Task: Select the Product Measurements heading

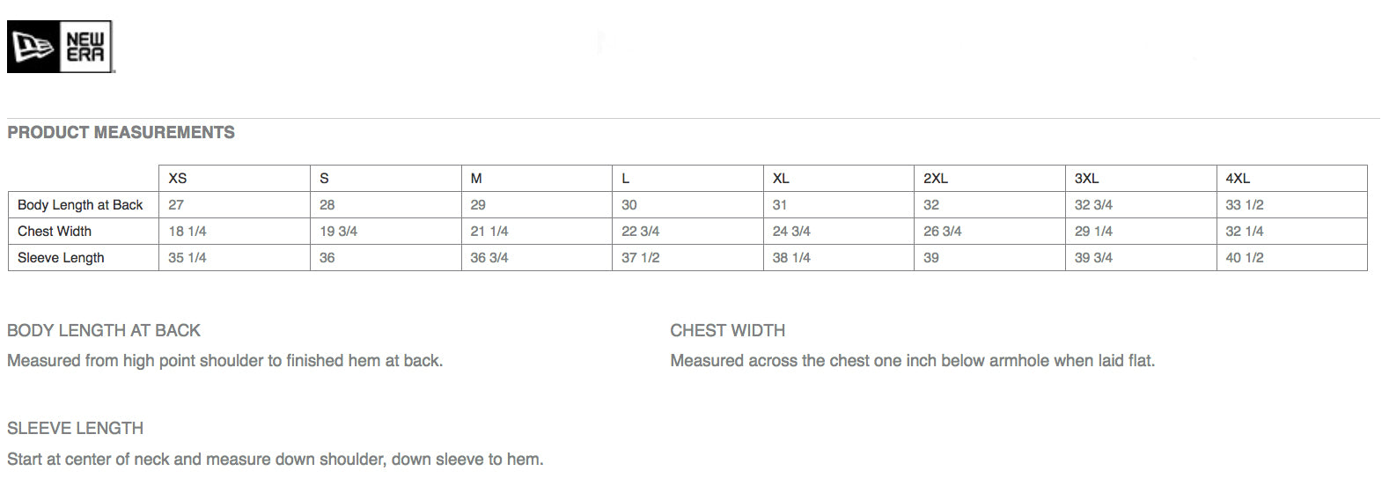Action: (x=121, y=133)
